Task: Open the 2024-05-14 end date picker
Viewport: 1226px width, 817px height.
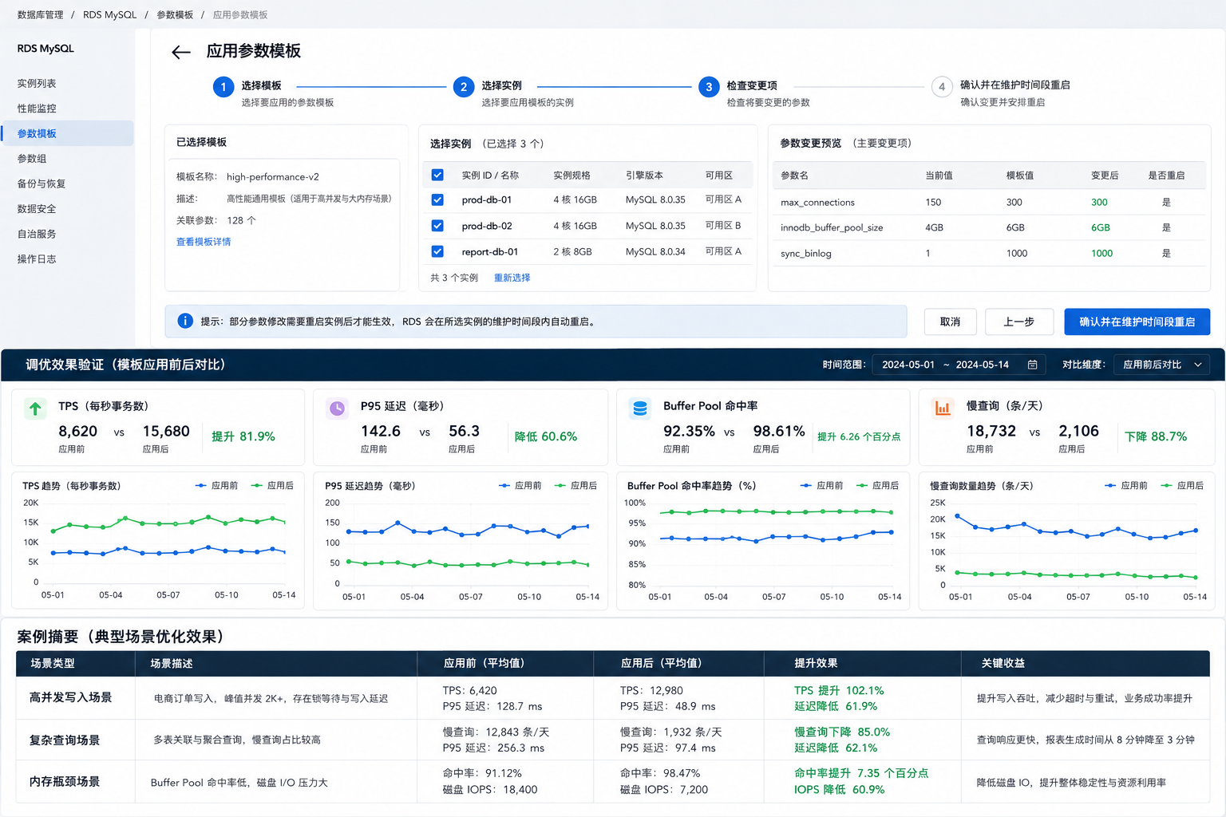Action: pyautogui.click(x=983, y=365)
